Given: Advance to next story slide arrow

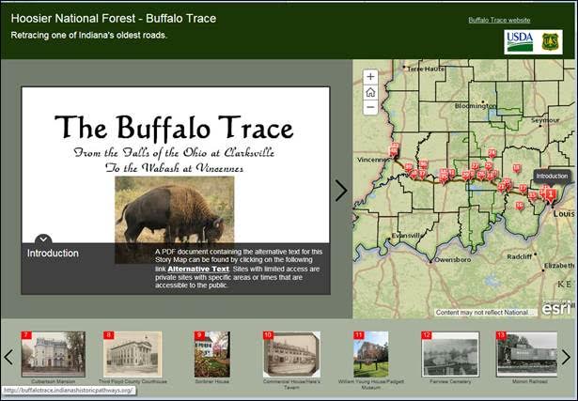Looking at the screenshot, I should (341, 191).
